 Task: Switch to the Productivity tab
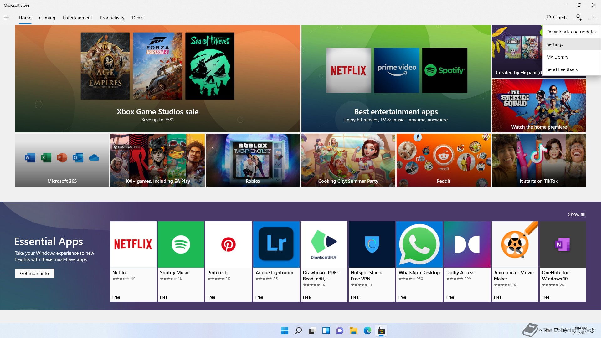(x=112, y=18)
